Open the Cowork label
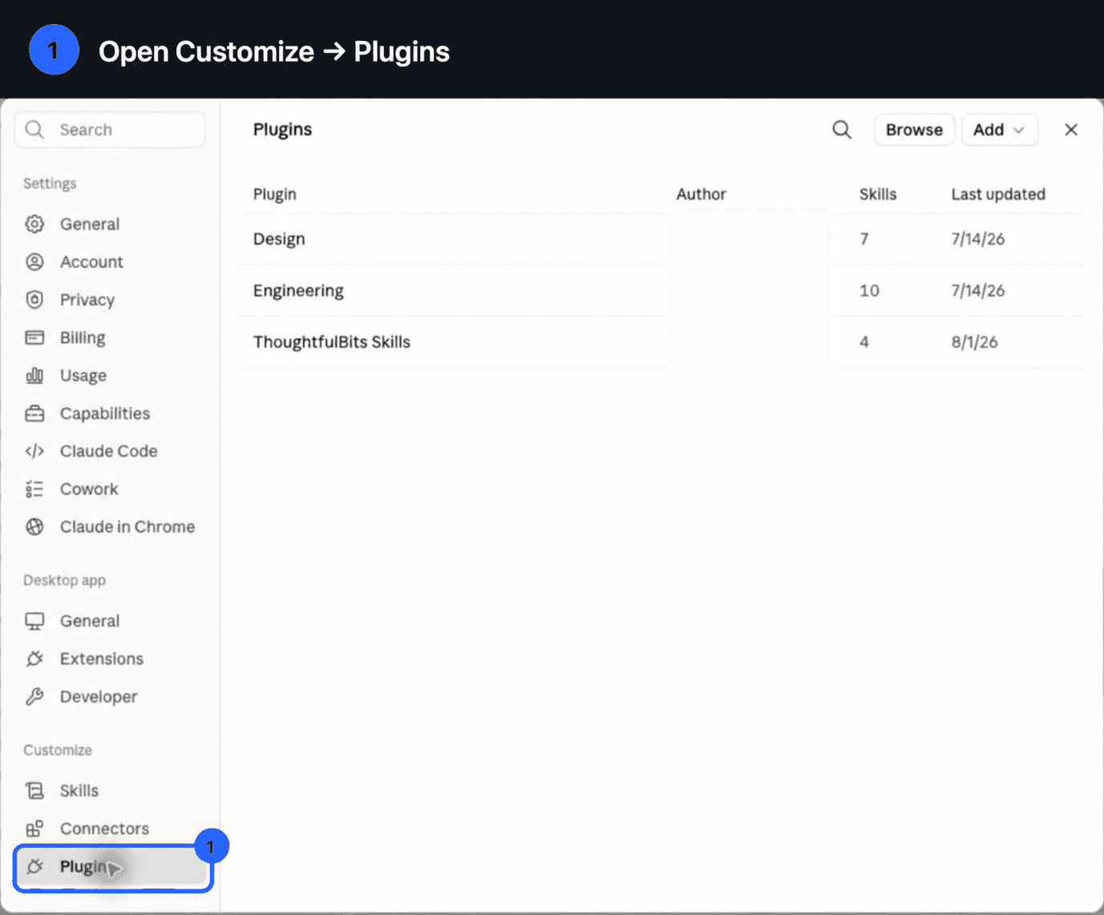1104x915 pixels. 89,489
